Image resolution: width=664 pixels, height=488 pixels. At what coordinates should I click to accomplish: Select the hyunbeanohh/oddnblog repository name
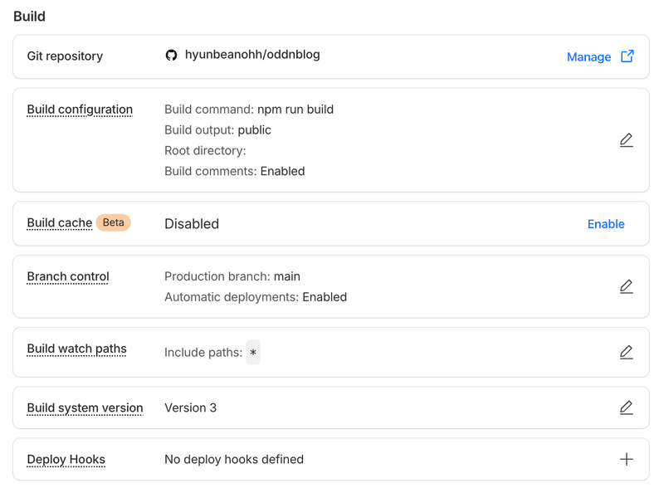point(252,55)
